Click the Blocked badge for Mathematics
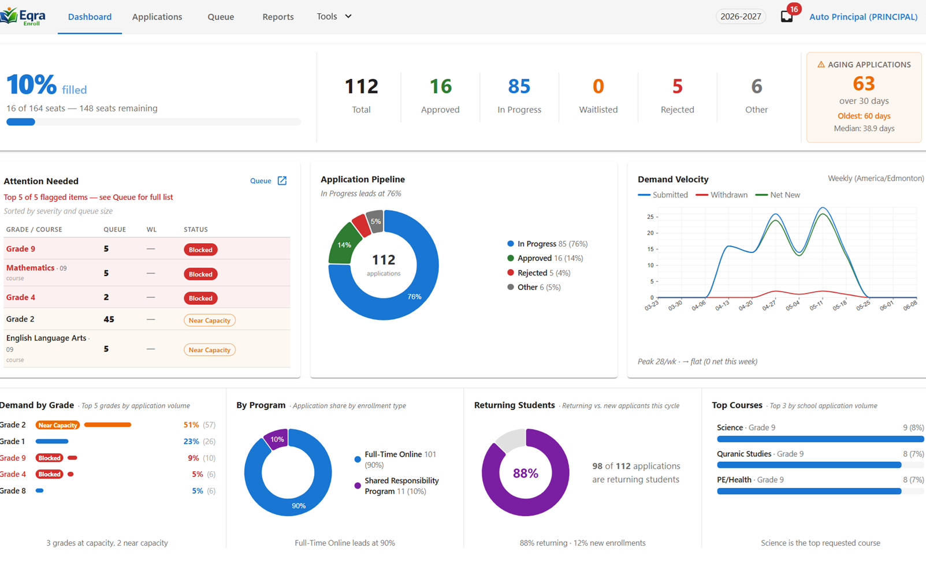Viewport: 926px width, 578px height. (x=200, y=274)
